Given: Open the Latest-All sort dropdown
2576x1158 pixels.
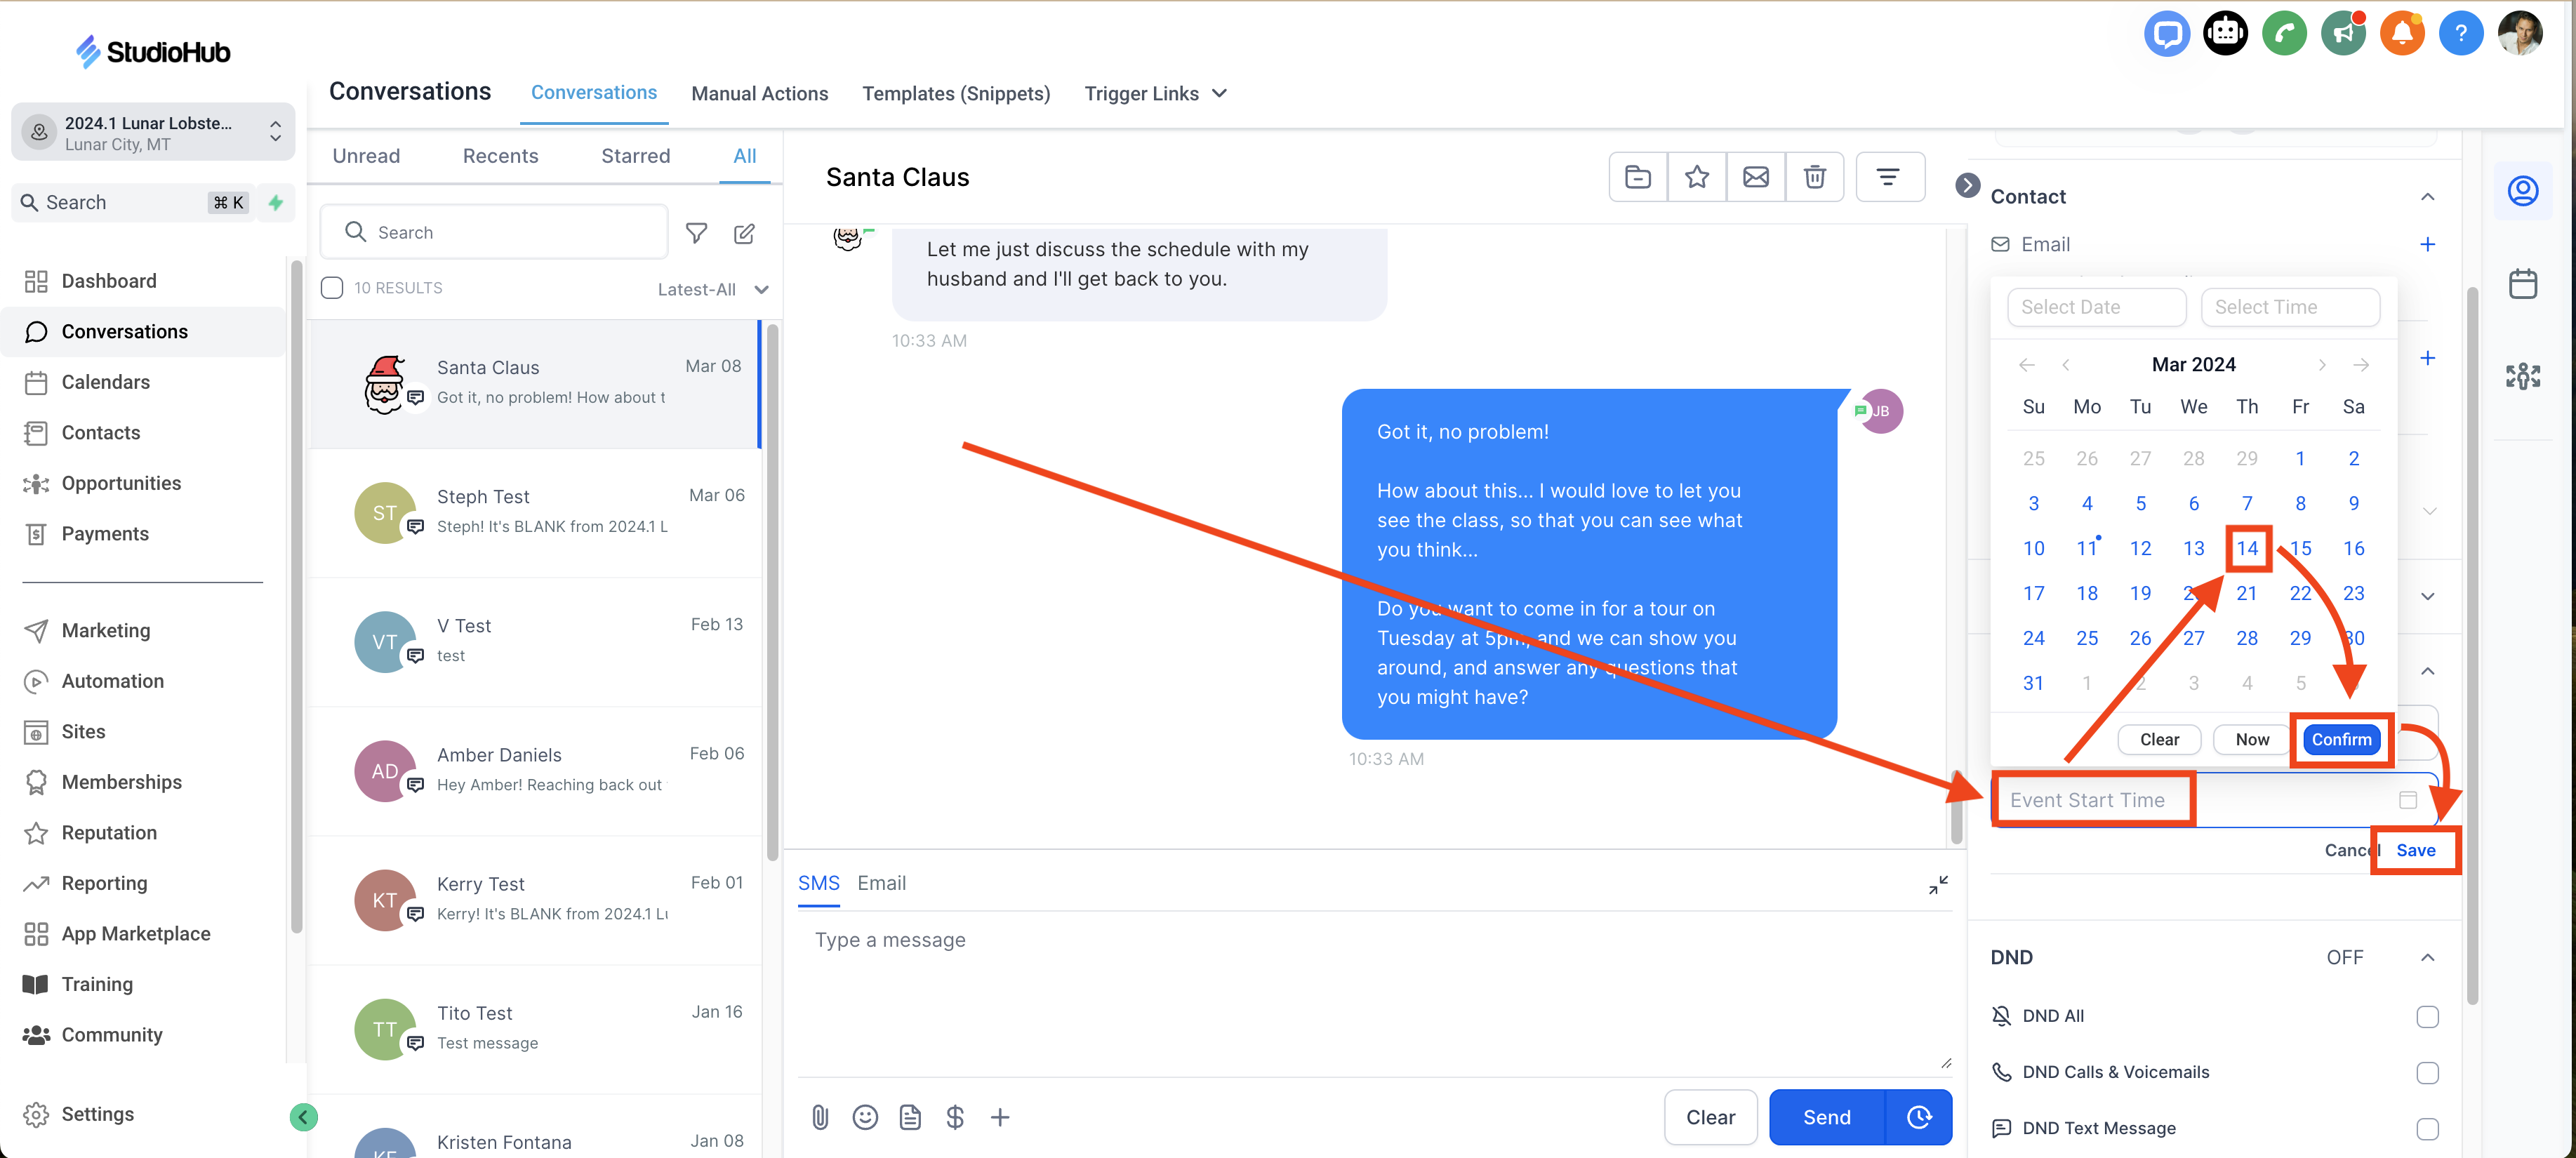Looking at the screenshot, I should (712, 289).
